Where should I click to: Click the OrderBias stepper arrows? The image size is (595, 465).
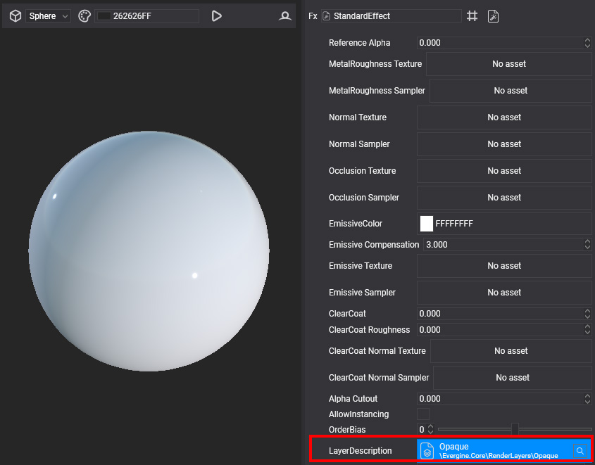(430, 429)
